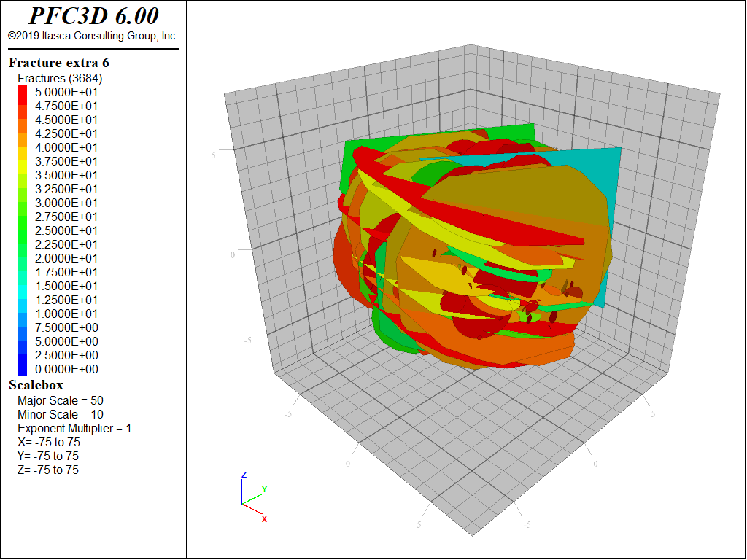
Task: Click the 4.0000E+01 legend value
Action: click(x=66, y=147)
